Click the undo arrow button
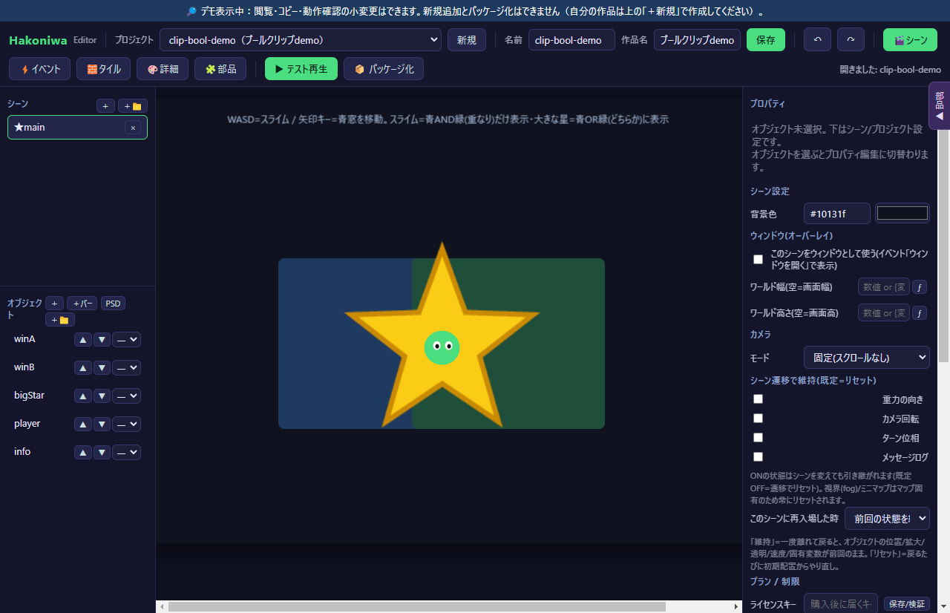 pos(817,40)
